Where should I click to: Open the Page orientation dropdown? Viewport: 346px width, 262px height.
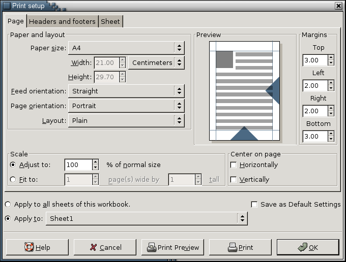[x=126, y=106]
